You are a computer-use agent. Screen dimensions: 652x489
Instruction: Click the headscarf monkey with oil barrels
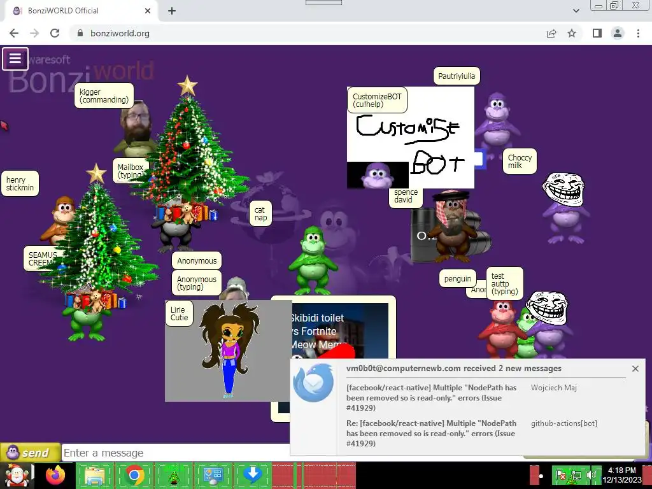453,227
